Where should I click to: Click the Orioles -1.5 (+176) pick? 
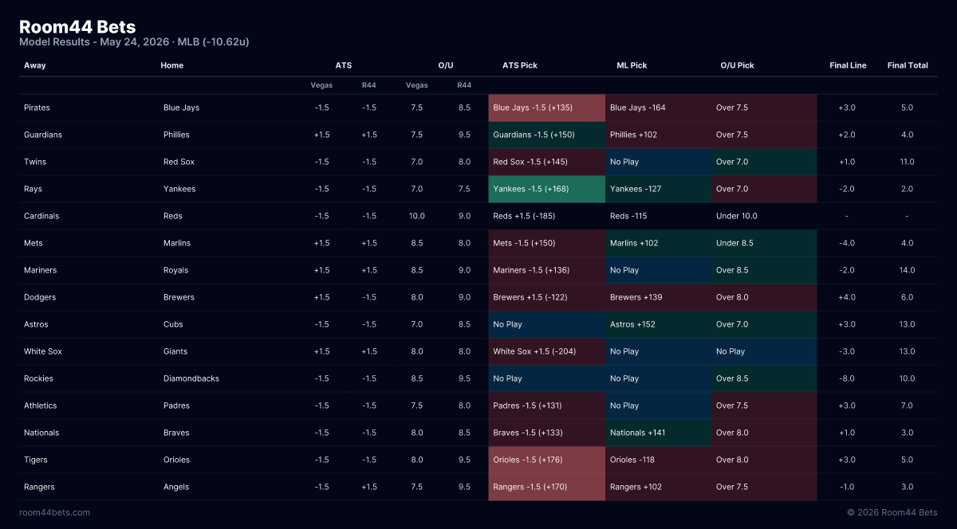click(547, 460)
